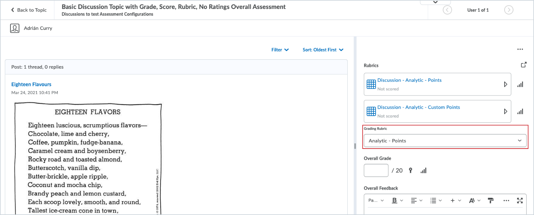The height and width of the screenshot is (215, 534).
Task: Open the overflow ellipsis menu in feedback toolbar
Action: point(506,200)
